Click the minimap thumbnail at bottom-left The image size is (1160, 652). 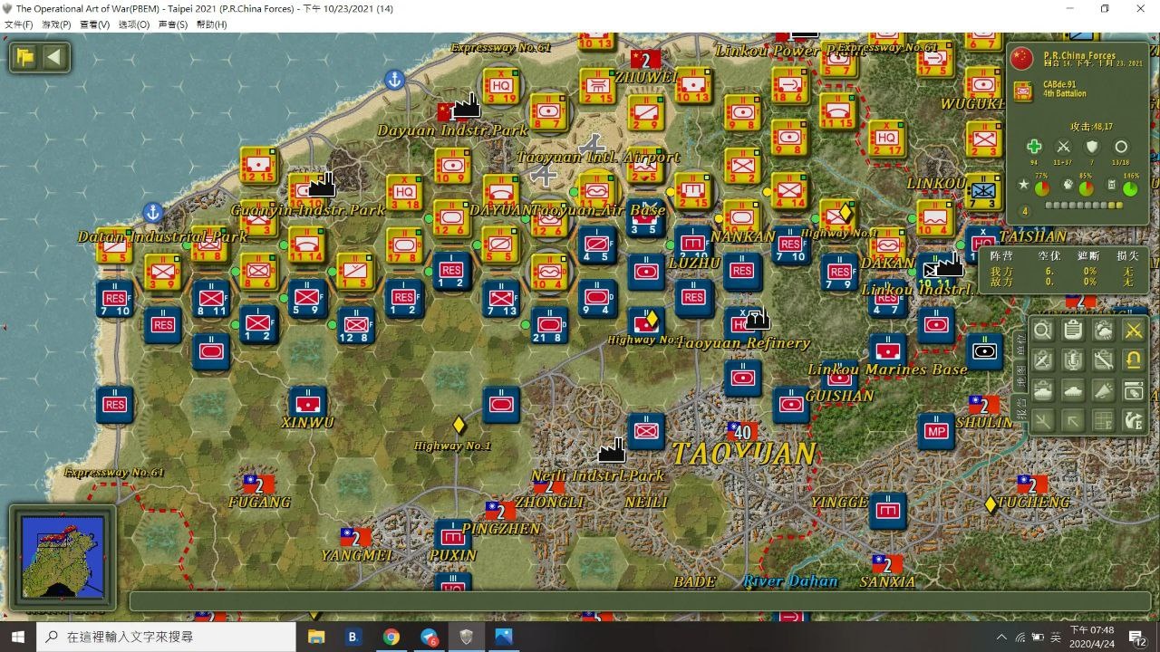tap(63, 556)
